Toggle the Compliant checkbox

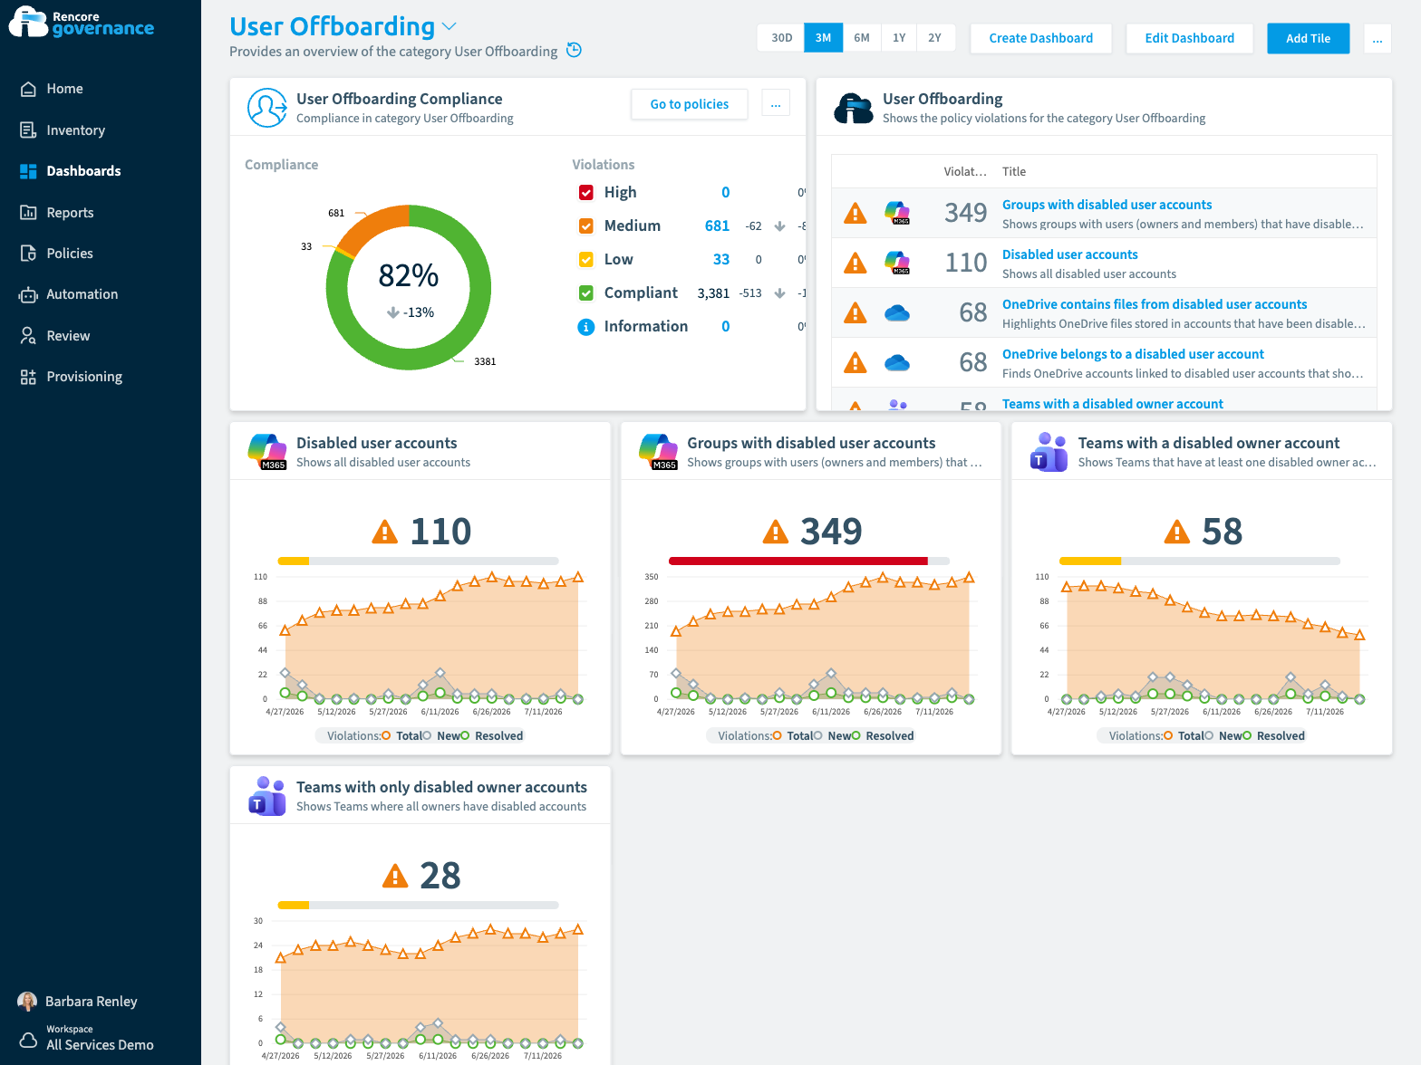click(586, 293)
